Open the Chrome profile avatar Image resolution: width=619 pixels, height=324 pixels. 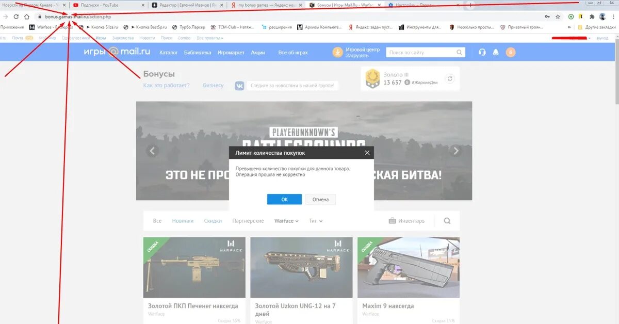602,17
